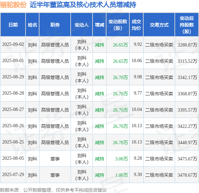Screen dimensions: 199x193
Task: Click the 近半年董监高及核心技术人员增减持 heading
Action: 83,5
